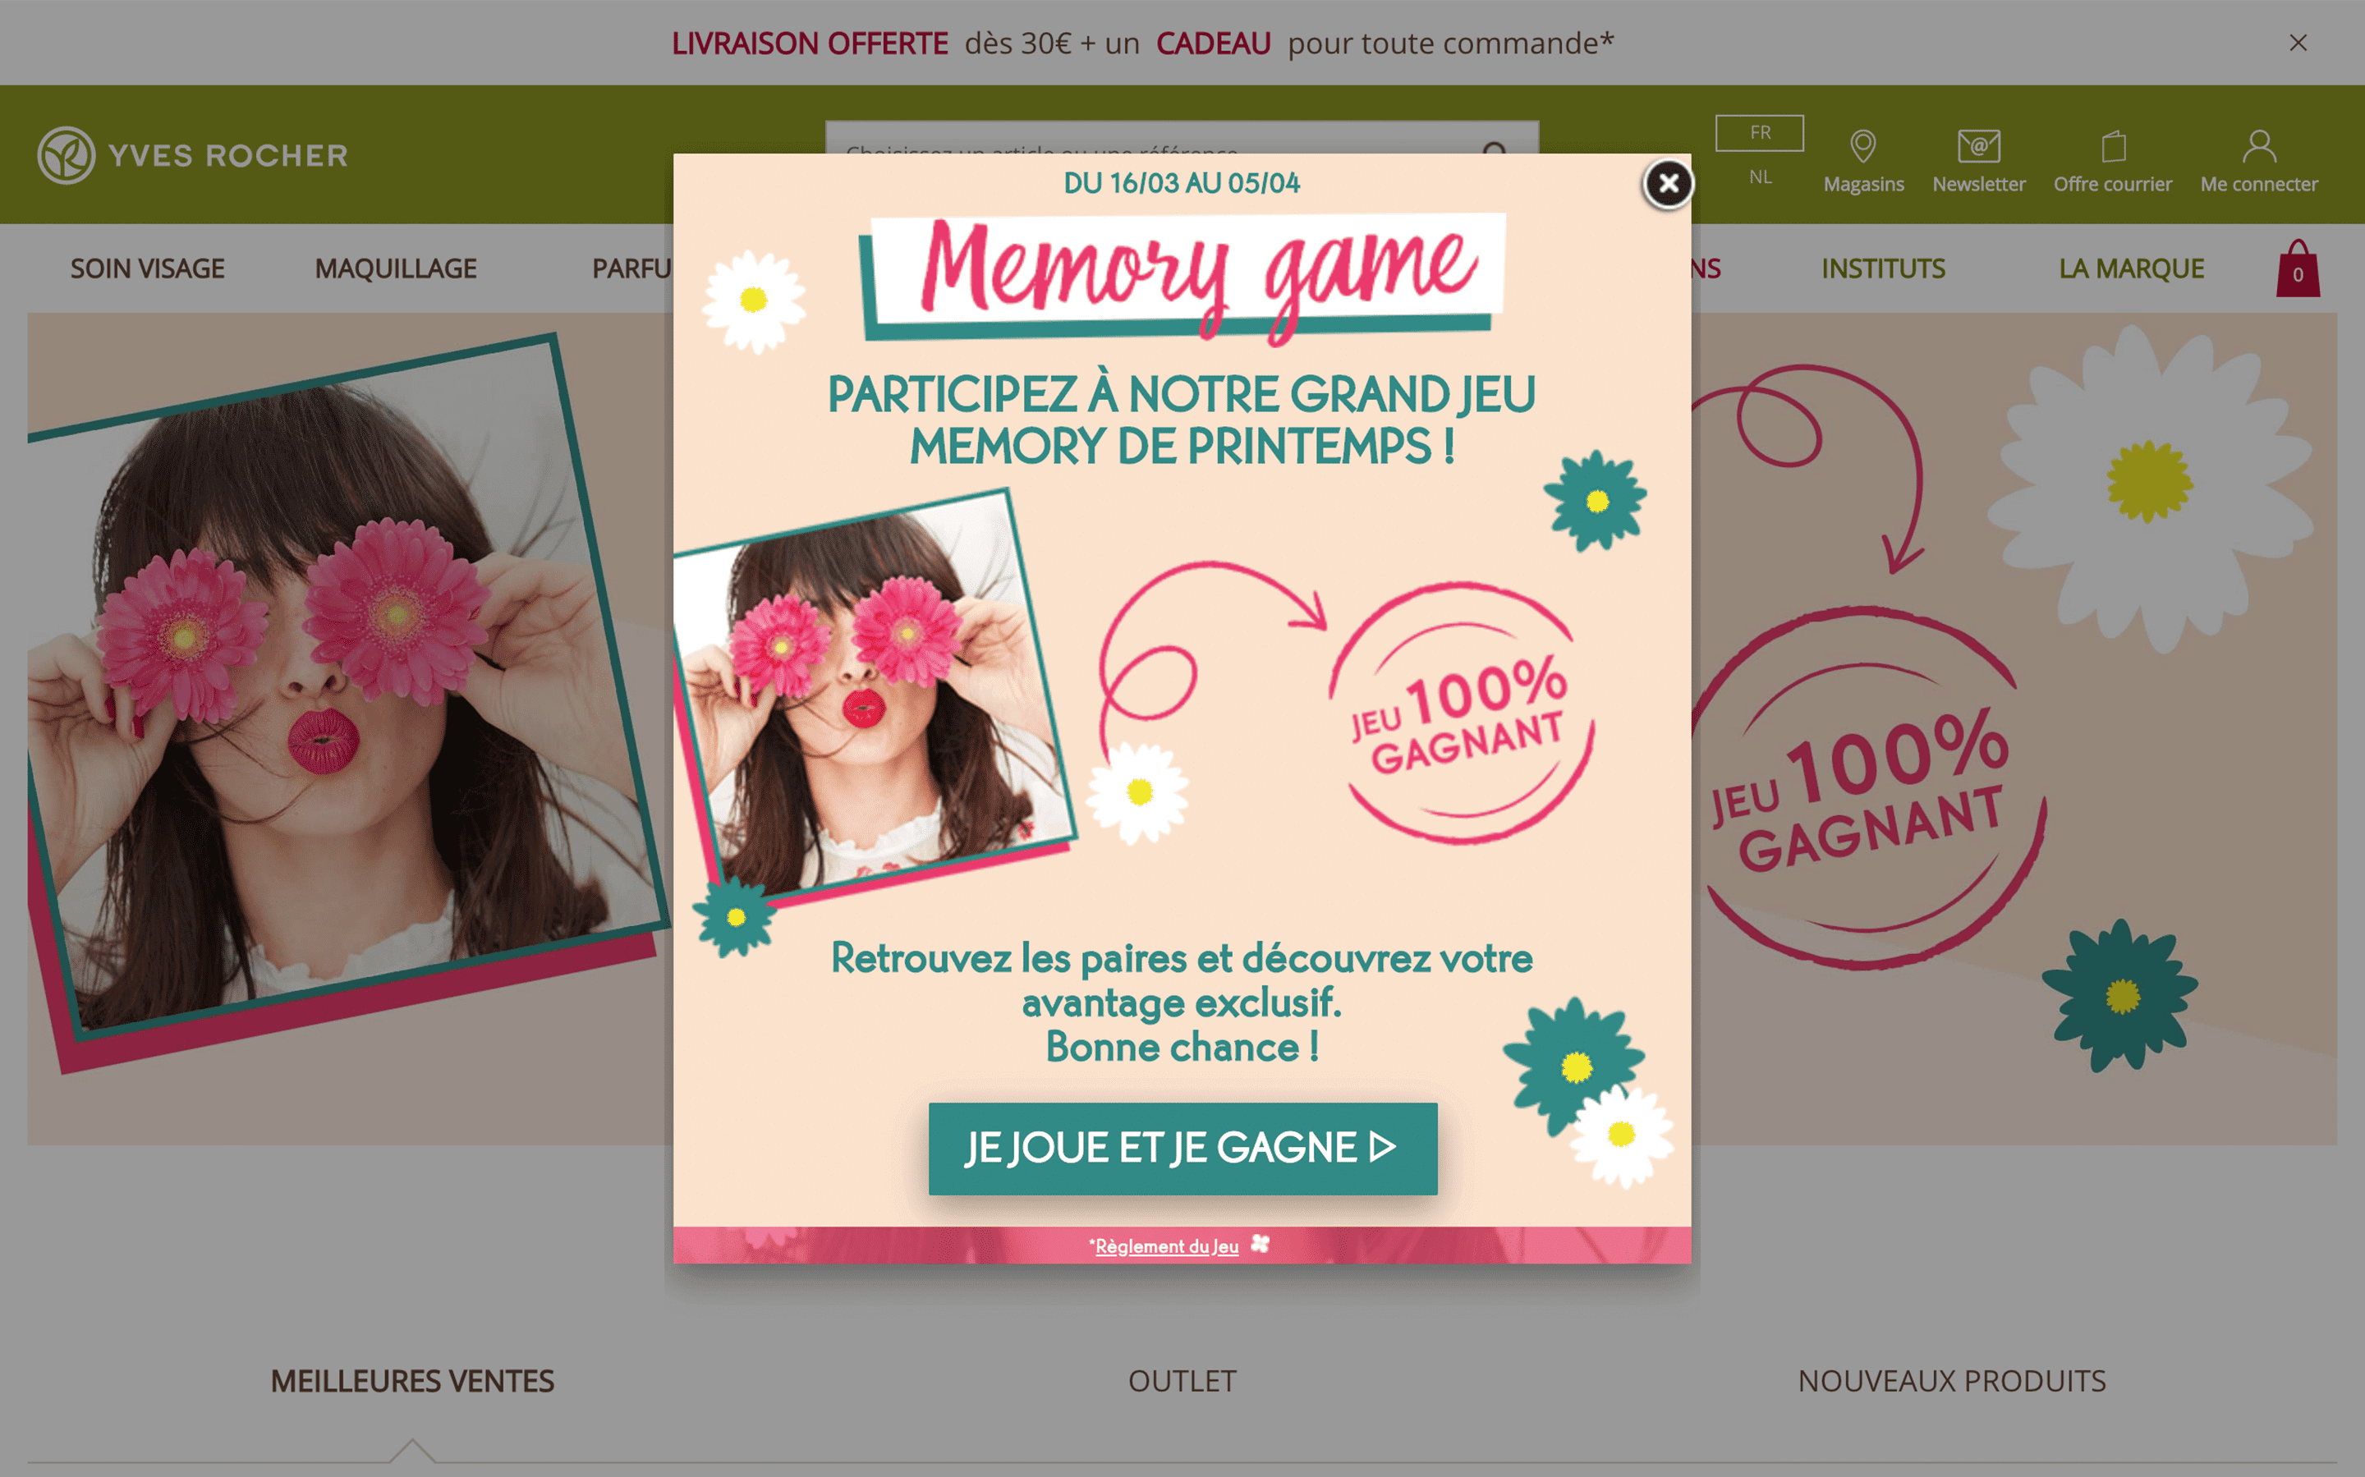Open the SOIN VISAGE menu
Image resolution: width=2365 pixels, height=1477 pixels.
point(146,268)
